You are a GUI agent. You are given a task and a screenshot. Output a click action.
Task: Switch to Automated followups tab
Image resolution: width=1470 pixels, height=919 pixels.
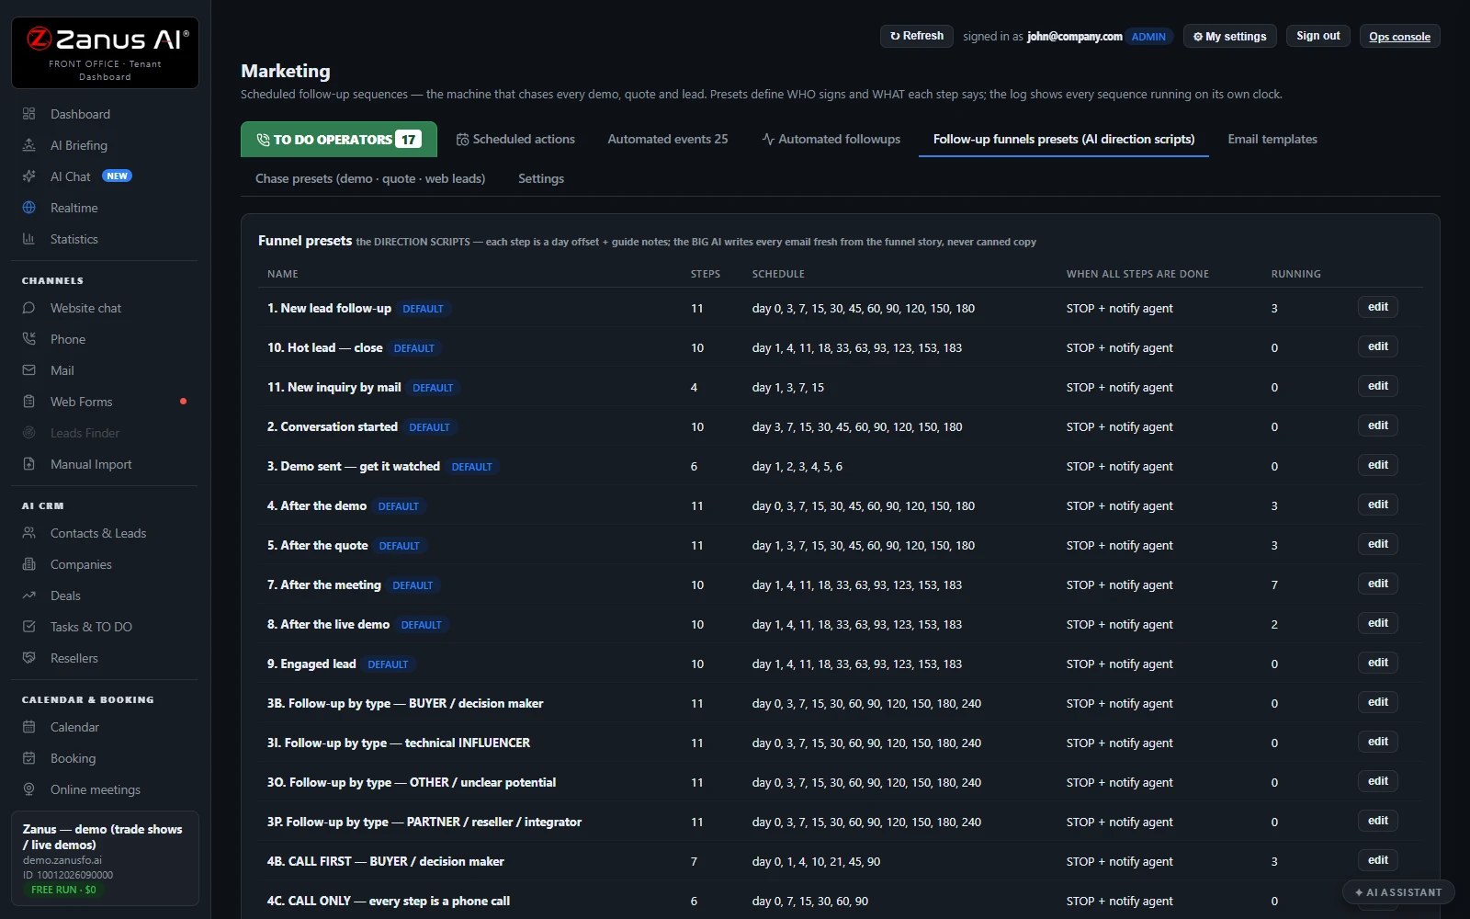[x=831, y=140]
